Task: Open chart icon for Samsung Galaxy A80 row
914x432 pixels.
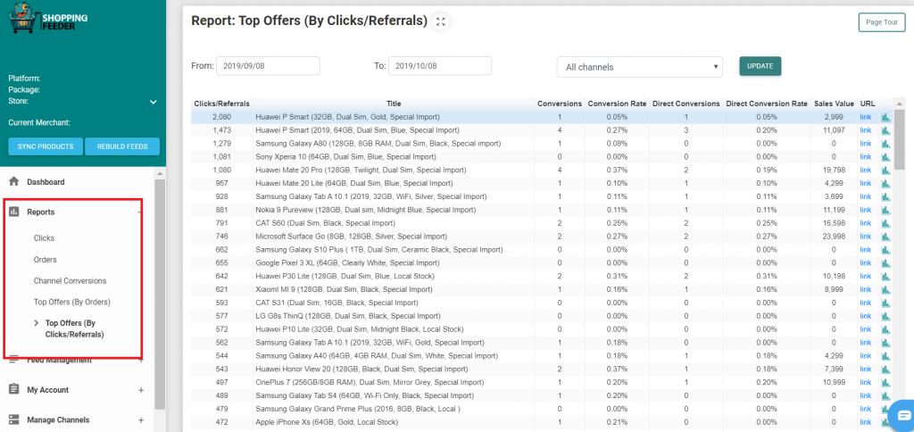Action: 886,144
